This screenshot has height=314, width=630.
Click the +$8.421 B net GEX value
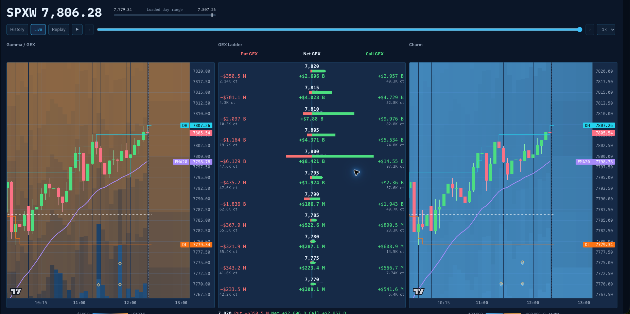[312, 162]
